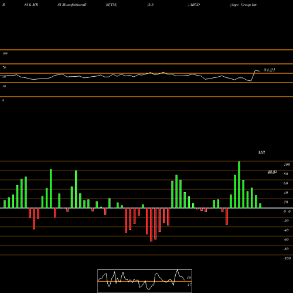The width and height of the screenshot is (293, 293).
Task: Select the MR axis label 80
Action: 286,174
